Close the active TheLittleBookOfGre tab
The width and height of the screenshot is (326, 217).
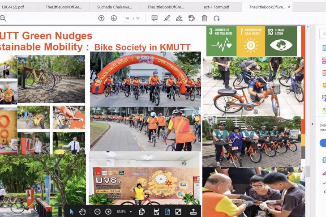289,7
